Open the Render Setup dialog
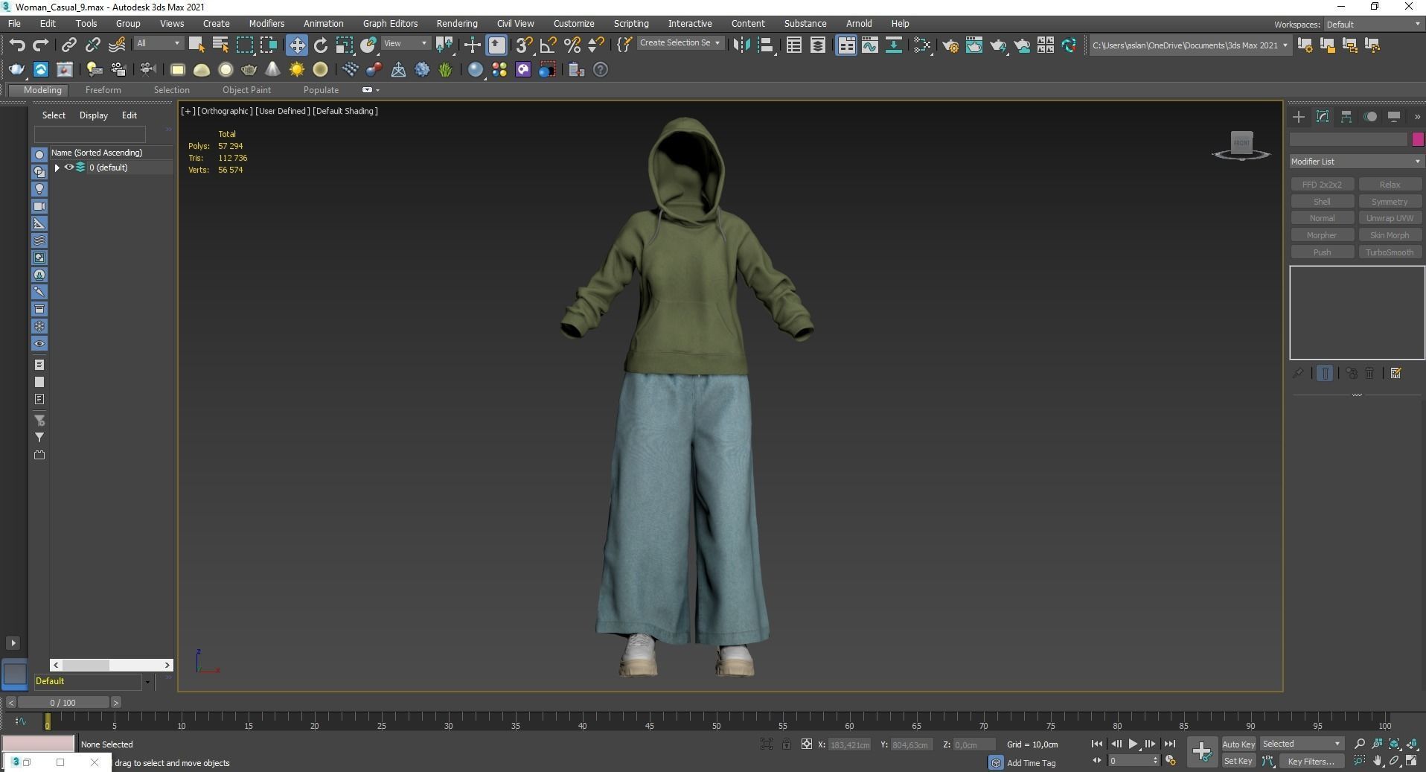 950,45
